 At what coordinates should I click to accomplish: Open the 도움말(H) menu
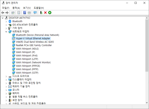(39, 8)
